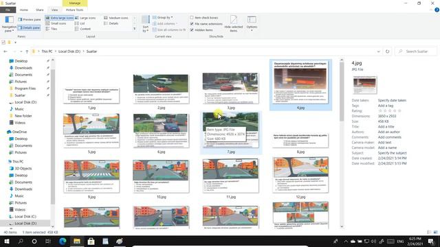
Task: Select the 9.jpg thumbnail
Action: tap(91, 176)
